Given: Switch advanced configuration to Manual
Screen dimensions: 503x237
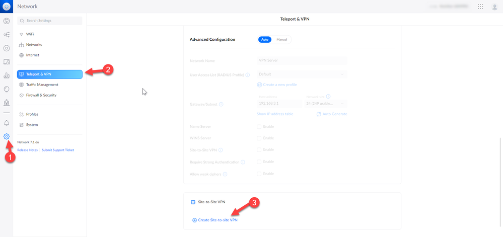Looking at the screenshot, I should pos(281,39).
